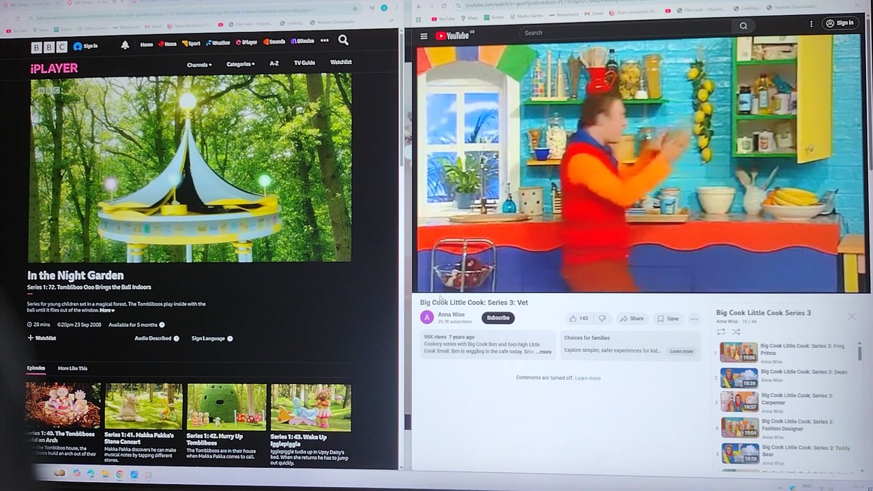
Task: Open YouTube hamburger guide menu
Action: click(424, 36)
